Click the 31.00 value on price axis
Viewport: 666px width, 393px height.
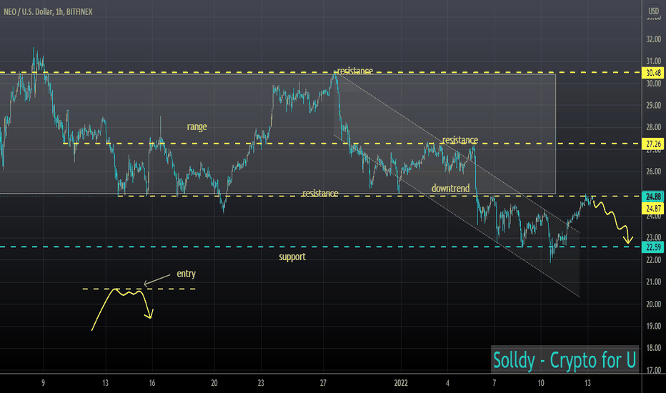654,61
